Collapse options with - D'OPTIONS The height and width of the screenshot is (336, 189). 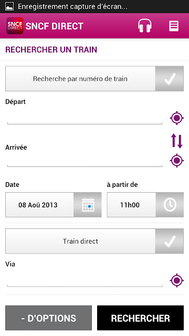[49, 318]
